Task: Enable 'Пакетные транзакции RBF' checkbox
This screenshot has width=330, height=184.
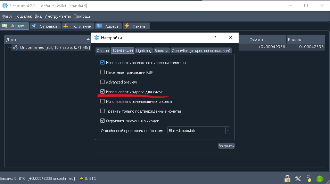Action: (x=102, y=72)
